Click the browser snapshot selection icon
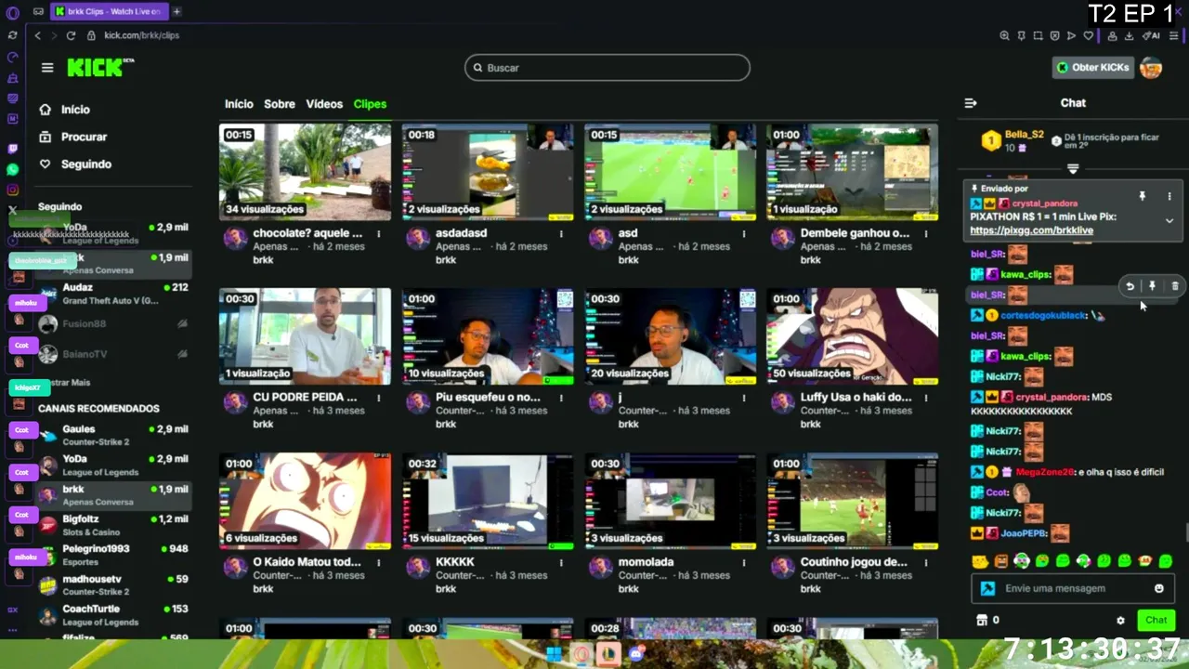Screen dimensions: 1189x669 (1038, 35)
